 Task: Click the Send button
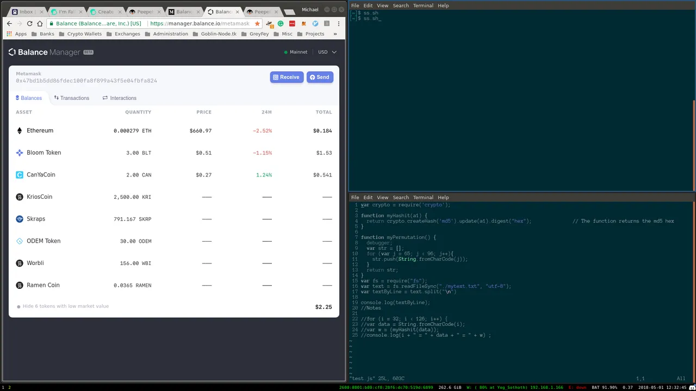pos(320,77)
